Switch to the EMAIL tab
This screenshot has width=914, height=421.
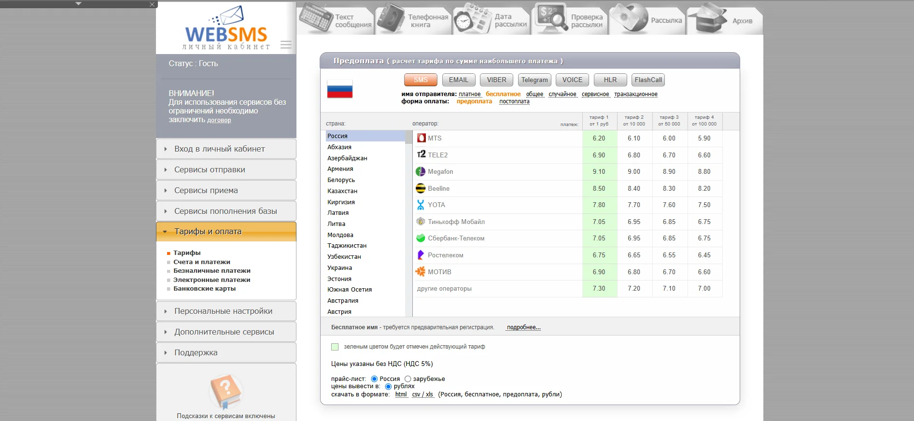pyautogui.click(x=459, y=80)
